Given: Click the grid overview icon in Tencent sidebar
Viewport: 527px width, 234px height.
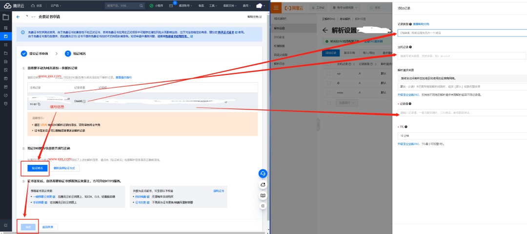Looking at the screenshot, I should (x=5, y=28).
